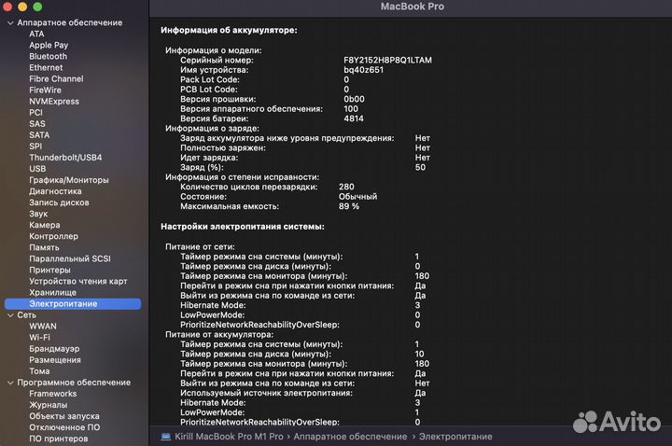Select Звук in hardware list
672x446 pixels.
coord(38,214)
